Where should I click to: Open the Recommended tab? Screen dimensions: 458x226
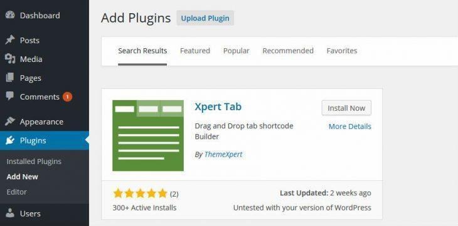(288, 51)
